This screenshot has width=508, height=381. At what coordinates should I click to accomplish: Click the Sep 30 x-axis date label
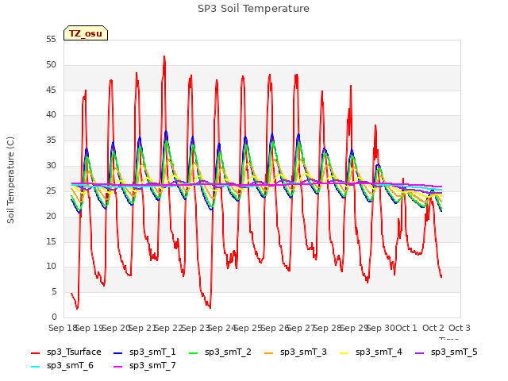pos(382,328)
